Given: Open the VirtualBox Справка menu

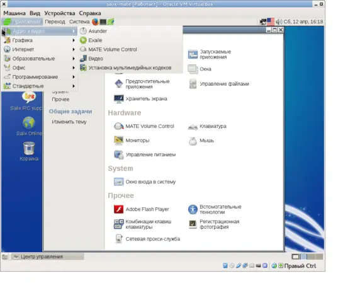Looking at the screenshot, I should coord(90,13).
